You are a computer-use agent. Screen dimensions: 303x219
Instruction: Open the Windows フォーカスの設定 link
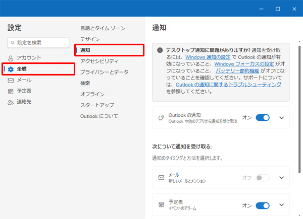tap(244, 64)
